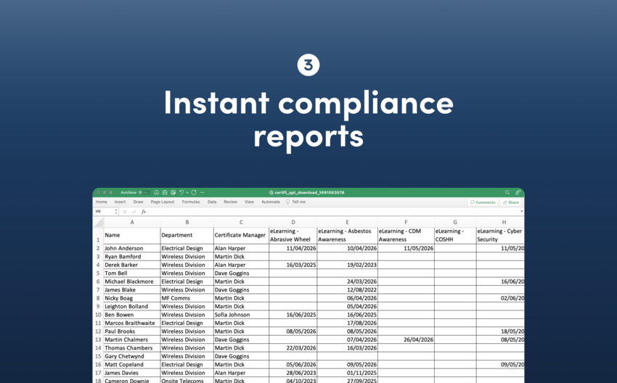Open the Home ribbon tab
This screenshot has width=617, height=383.
pyautogui.click(x=102, y=202)
